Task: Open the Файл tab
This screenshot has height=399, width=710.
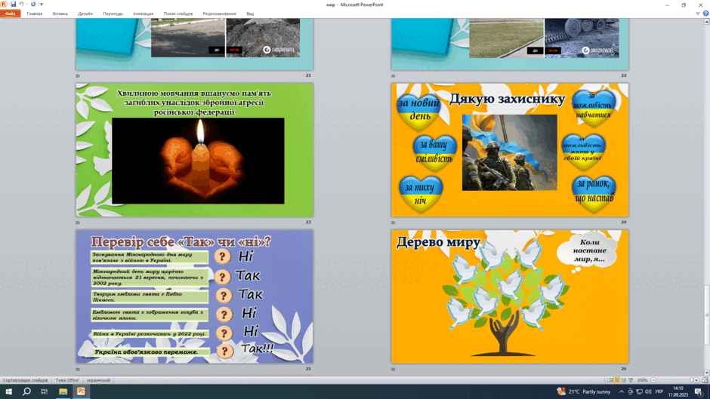Action: (x=10, y=14)
